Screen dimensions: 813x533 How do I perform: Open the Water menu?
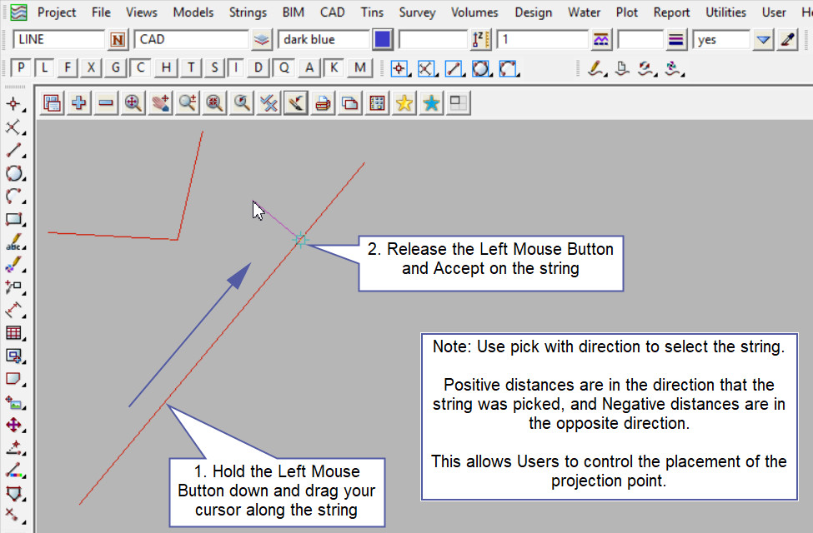coord(584,12)
